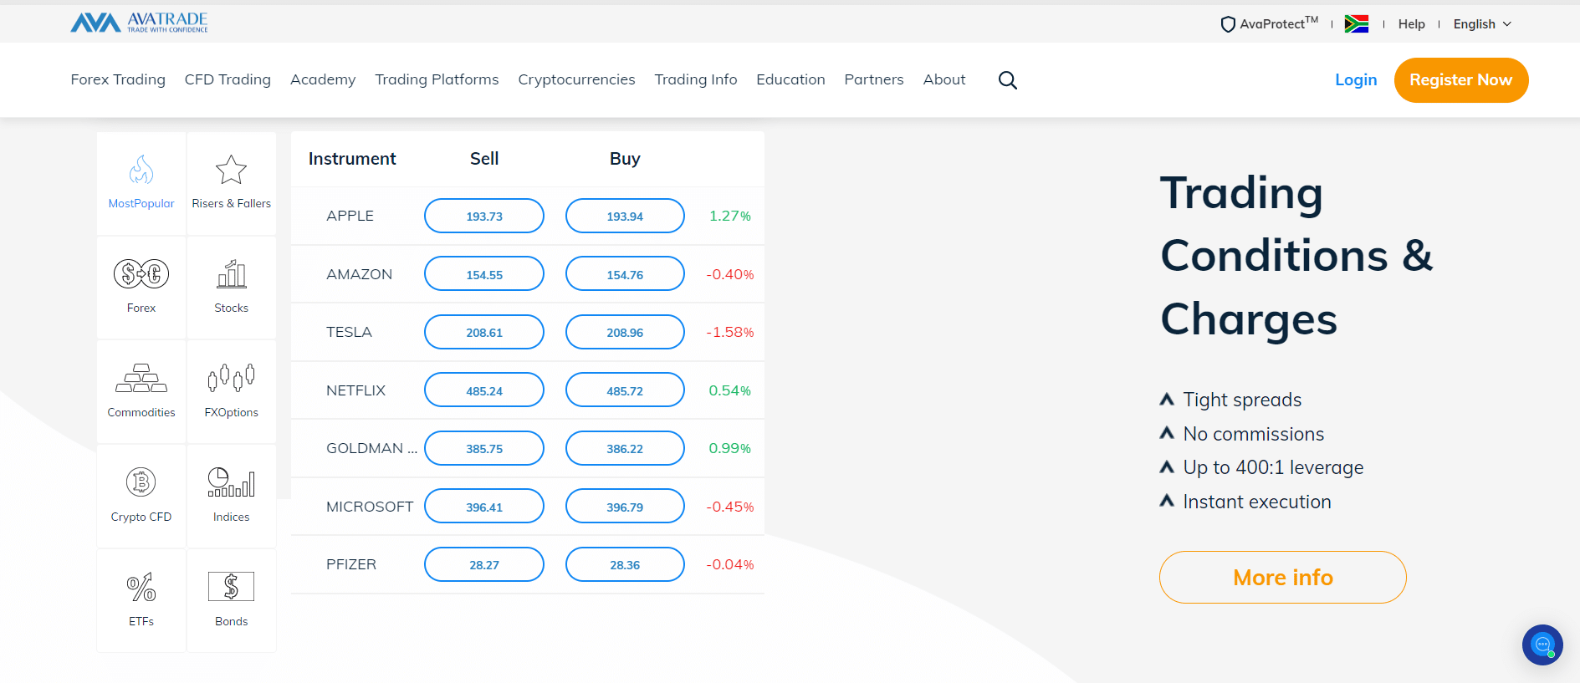Click Apple sell price 193.73

tap(484, 216)
